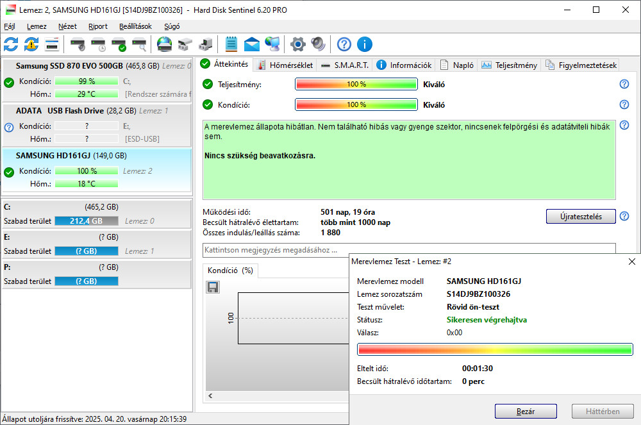
Task: Click the comment field Kattintson megjegyzés megadásához
Action: [409, 250]
